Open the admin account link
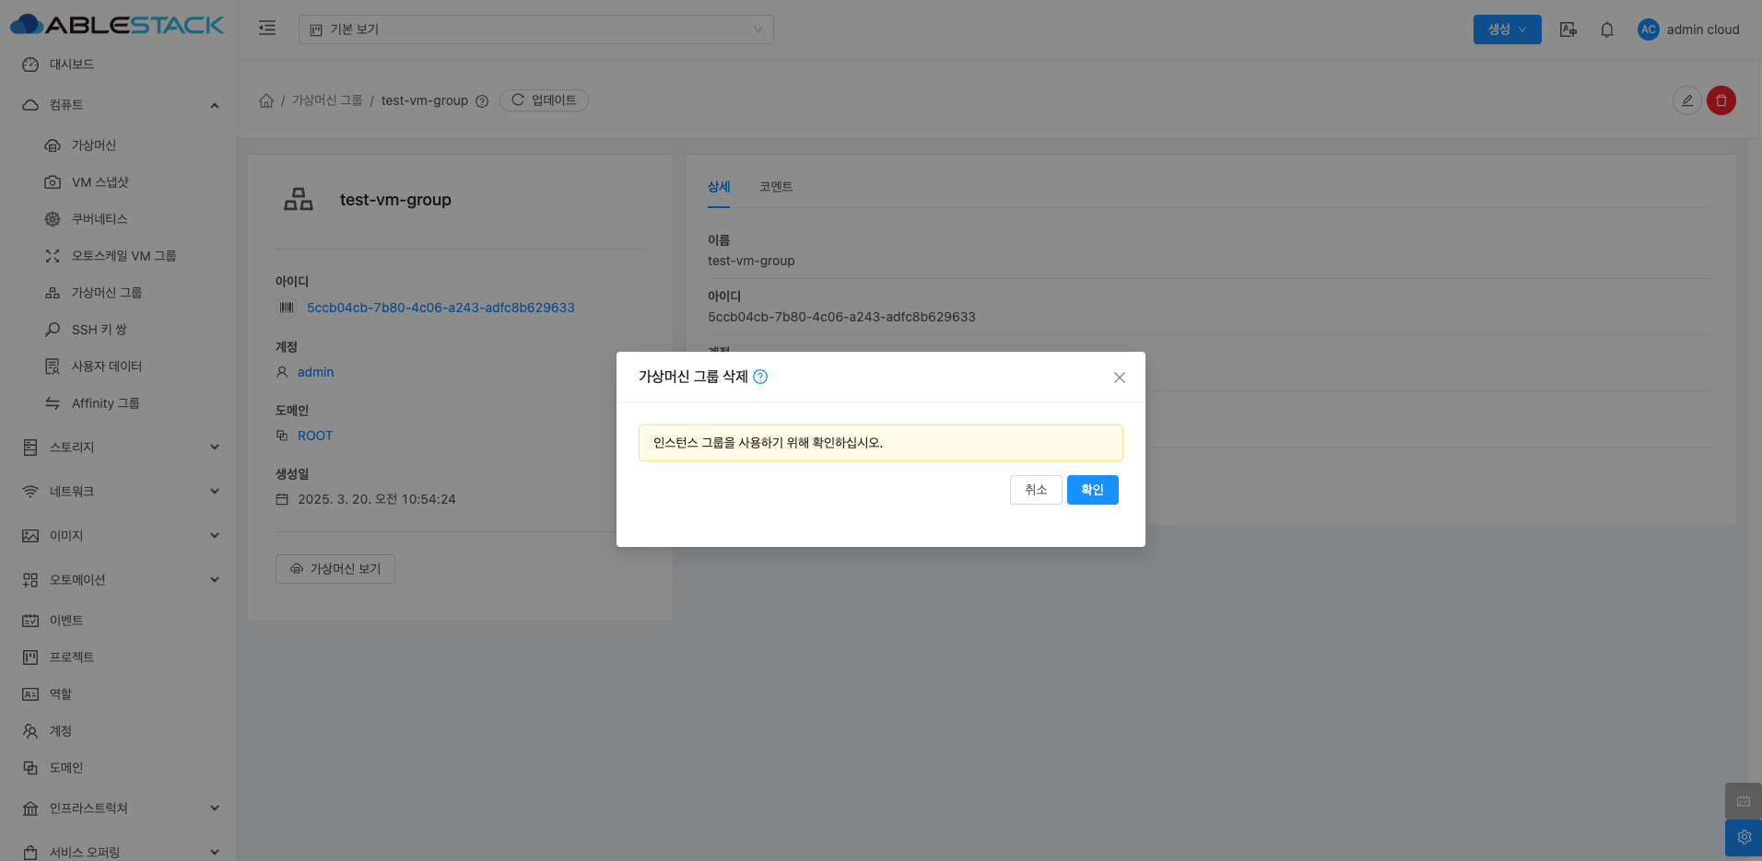The image size is (1762, 861). (x=315, y=372)
